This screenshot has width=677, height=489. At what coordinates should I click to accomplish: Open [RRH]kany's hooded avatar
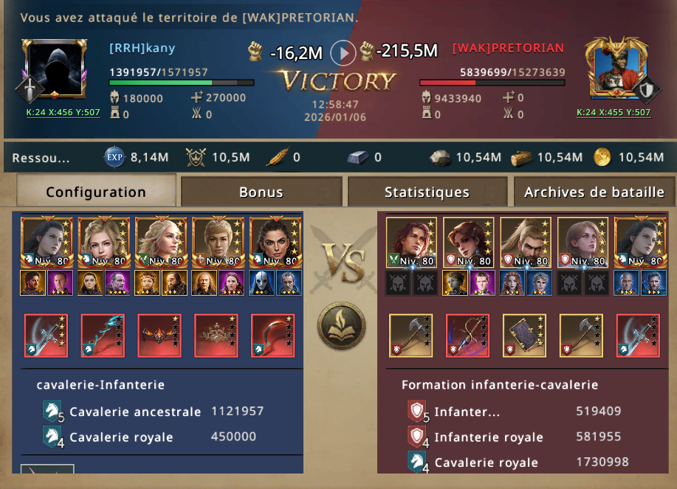55,68
